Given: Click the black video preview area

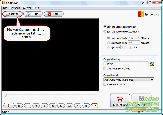Looking at the screenshot, I should click(x=50, y=55).
